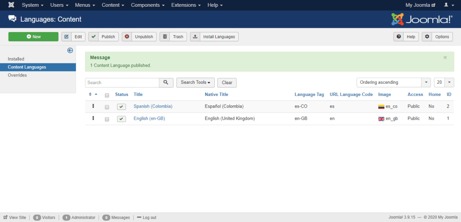The height and width of the screenshot is (222, 461).
Task: Grab the drag handle for English (en-GB)
Action: 93,118
